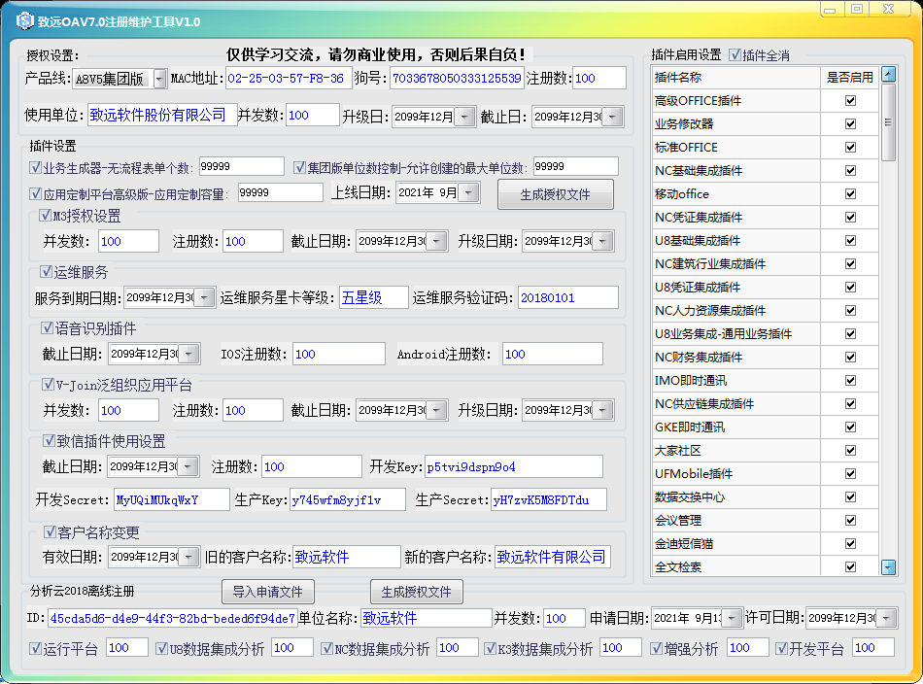Disable the 运维服务 checkbox
Image resolution: width=923 pixels, height=684 pixels.
coord(46,271)
